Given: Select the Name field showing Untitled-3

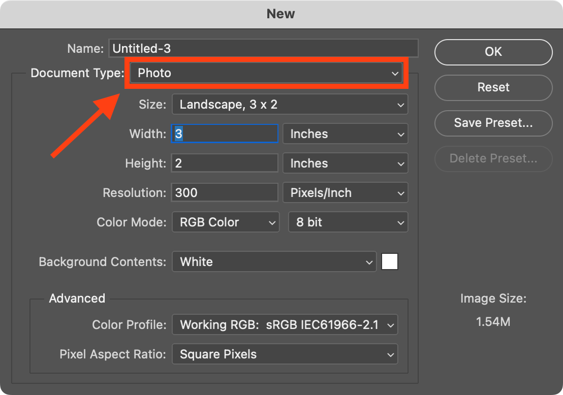Looking at the screenshot, I should [x=264, y=48].
